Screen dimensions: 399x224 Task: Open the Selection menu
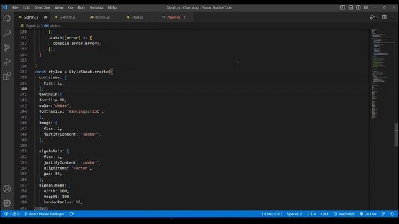[x=42, y=7]
